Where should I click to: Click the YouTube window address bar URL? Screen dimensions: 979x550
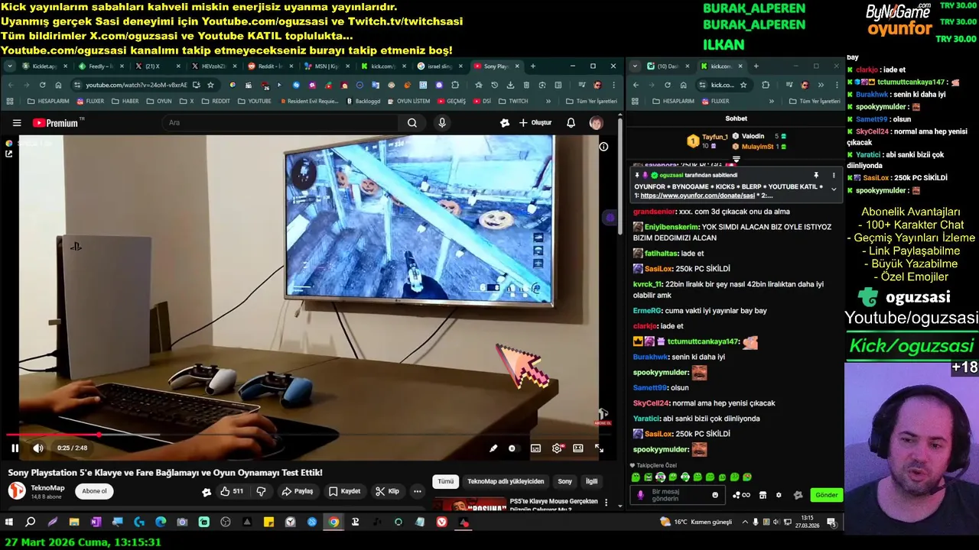tap(136, 85)
